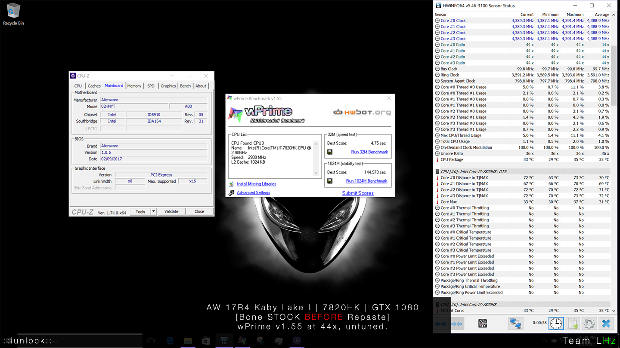Click the Tools button in CPU-Z
This screenshot has height=348, width=620.
(140, 211)
